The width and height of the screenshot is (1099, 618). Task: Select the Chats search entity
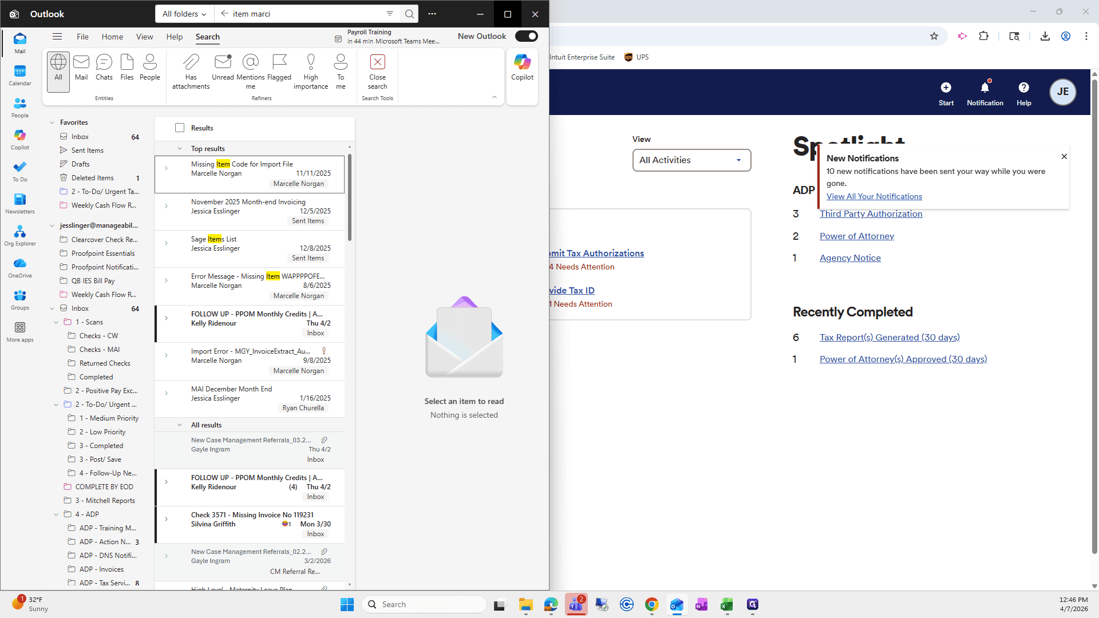point(104,68)
